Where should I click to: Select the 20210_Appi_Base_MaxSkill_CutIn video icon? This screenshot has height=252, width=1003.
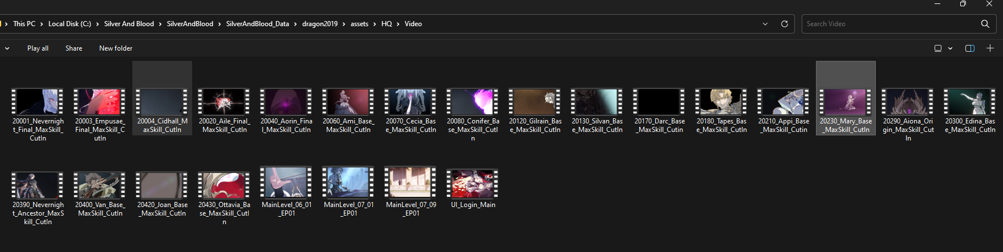pyautogui.click(x=783, y=102)
